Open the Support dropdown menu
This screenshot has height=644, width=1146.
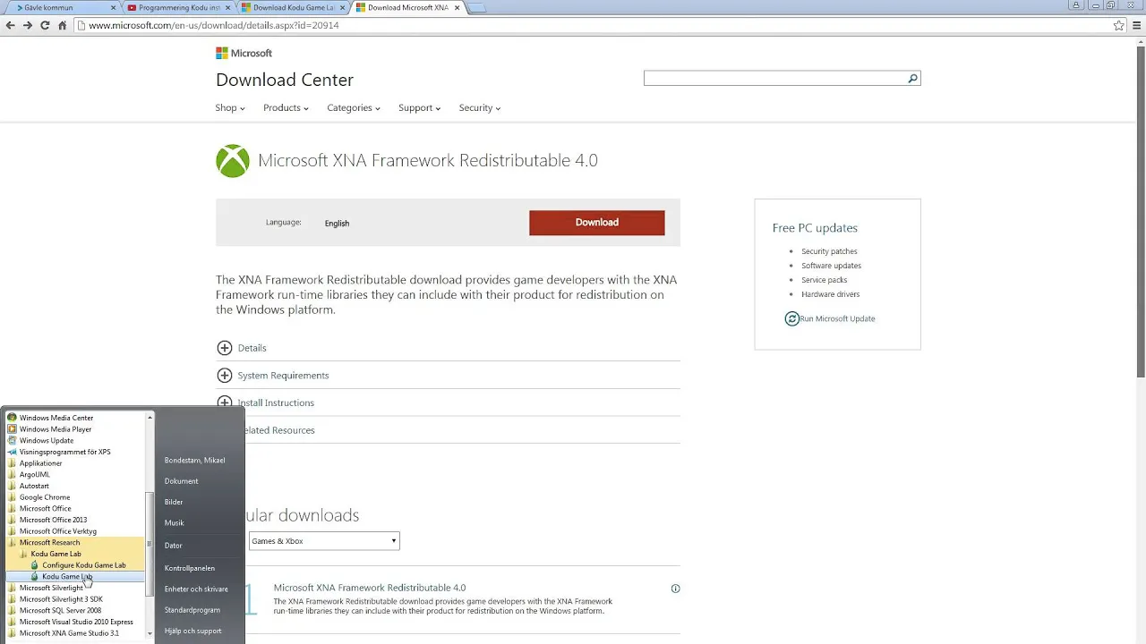420,108
